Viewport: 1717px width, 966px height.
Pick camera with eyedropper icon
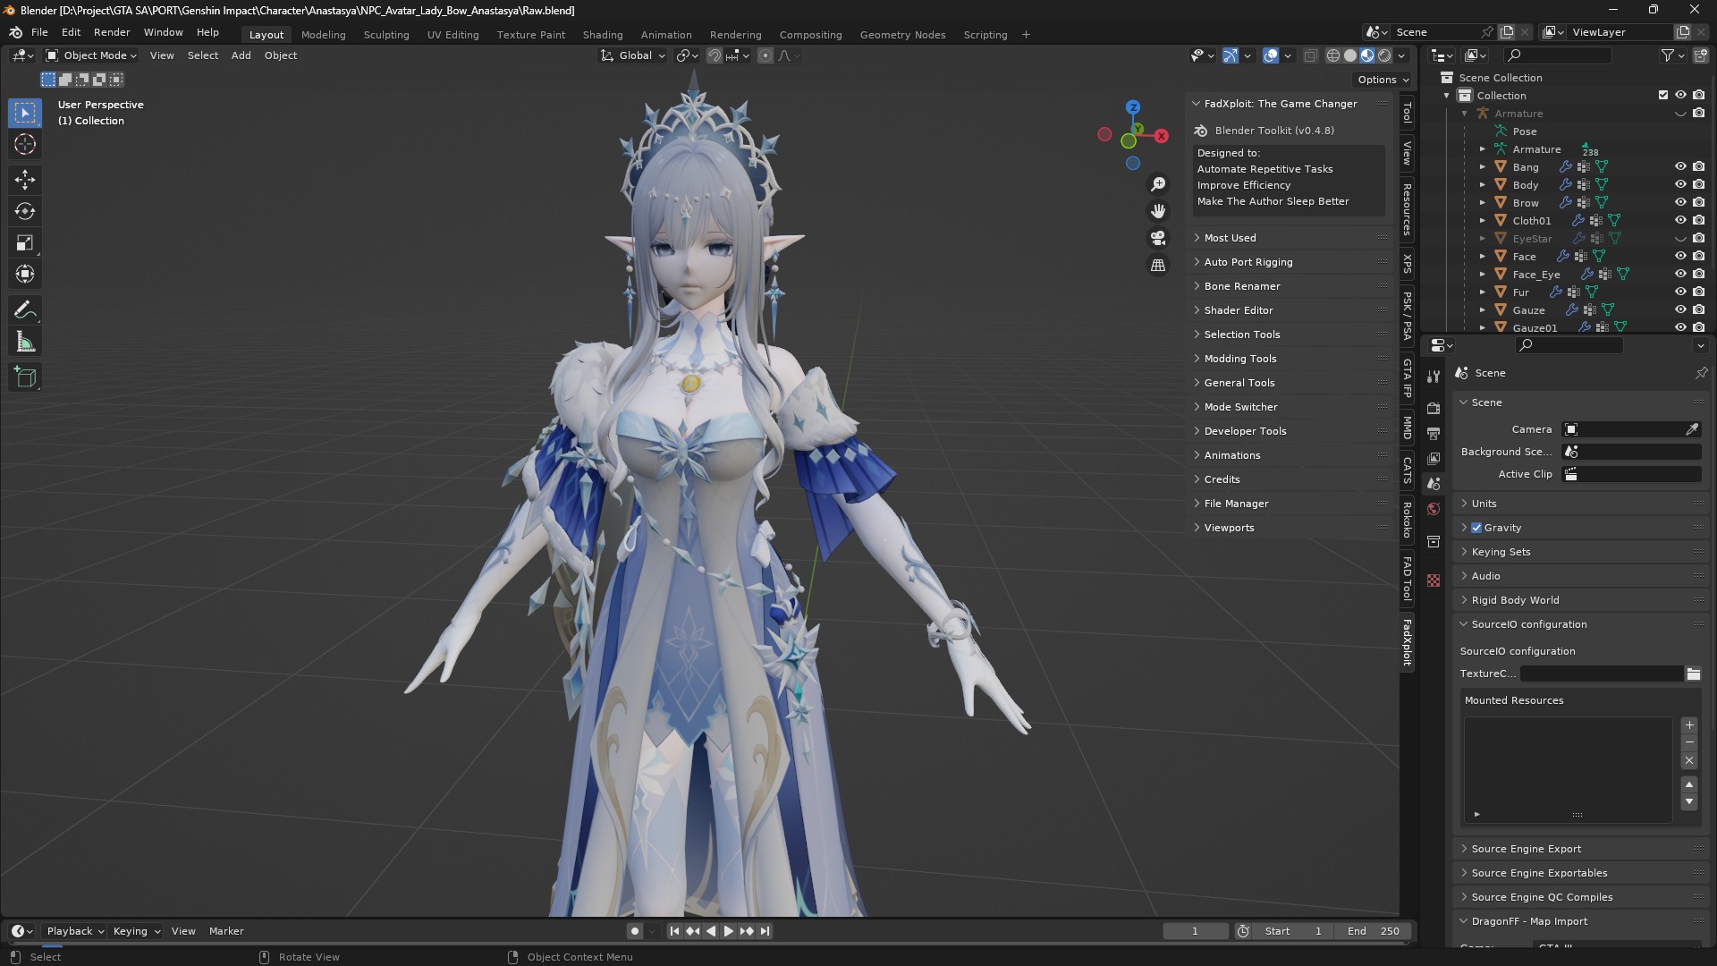[x=1692, y=429]
